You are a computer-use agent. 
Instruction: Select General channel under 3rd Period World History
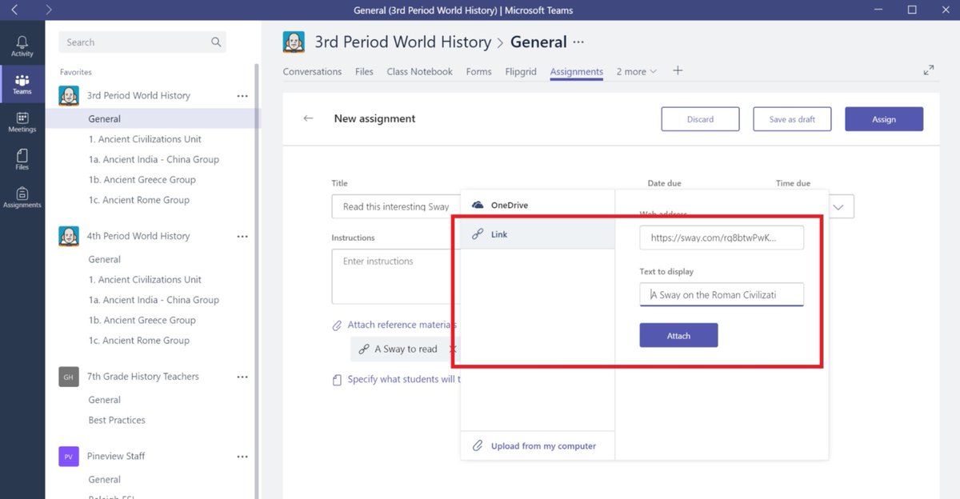coord(153,119)
